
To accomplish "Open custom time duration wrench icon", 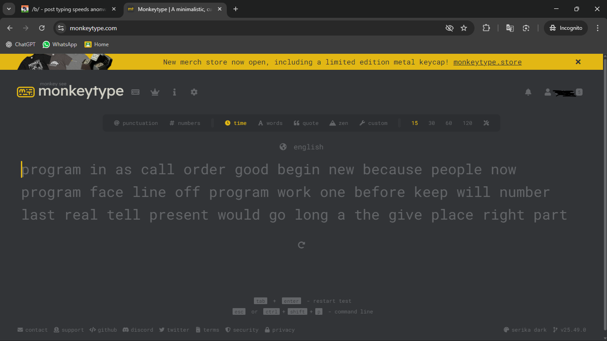I will coord(486,123).
